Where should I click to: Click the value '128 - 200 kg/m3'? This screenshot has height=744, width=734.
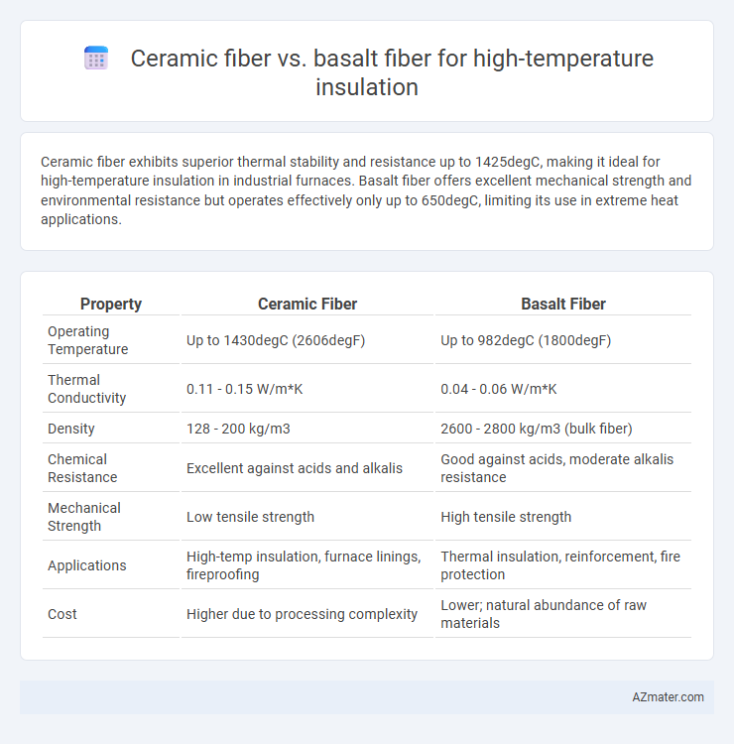[238, 429]
